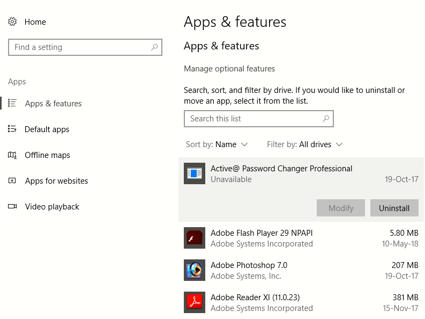Open Default apps settings page
Image resolution: width=425 pixels, height=319 pixels.
(x=47, y=129)
